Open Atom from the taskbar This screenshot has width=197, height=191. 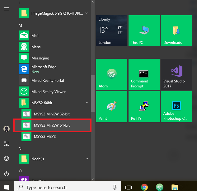tap(160, 187)
